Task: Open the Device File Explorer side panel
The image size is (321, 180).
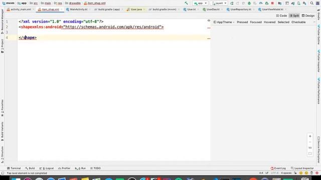Action: [319, 149]
